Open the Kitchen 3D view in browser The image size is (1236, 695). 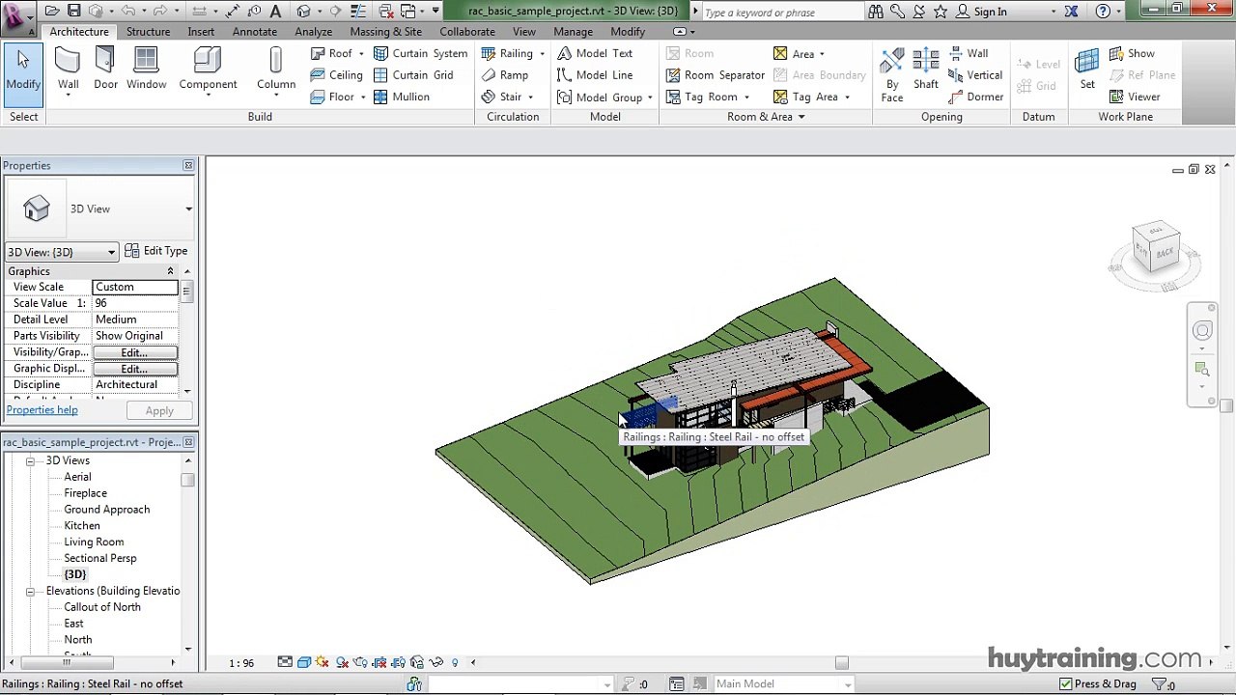pyautogui.click(x=82, y=526)
